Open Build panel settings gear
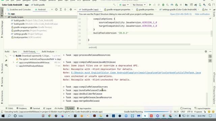Image resolution: width=216 pixels, height=121 pixels. point(206,51)
